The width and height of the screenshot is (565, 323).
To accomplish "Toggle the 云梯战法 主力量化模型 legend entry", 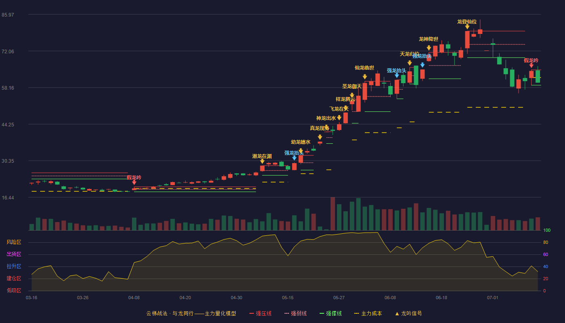I will click(x=191, y=313).
